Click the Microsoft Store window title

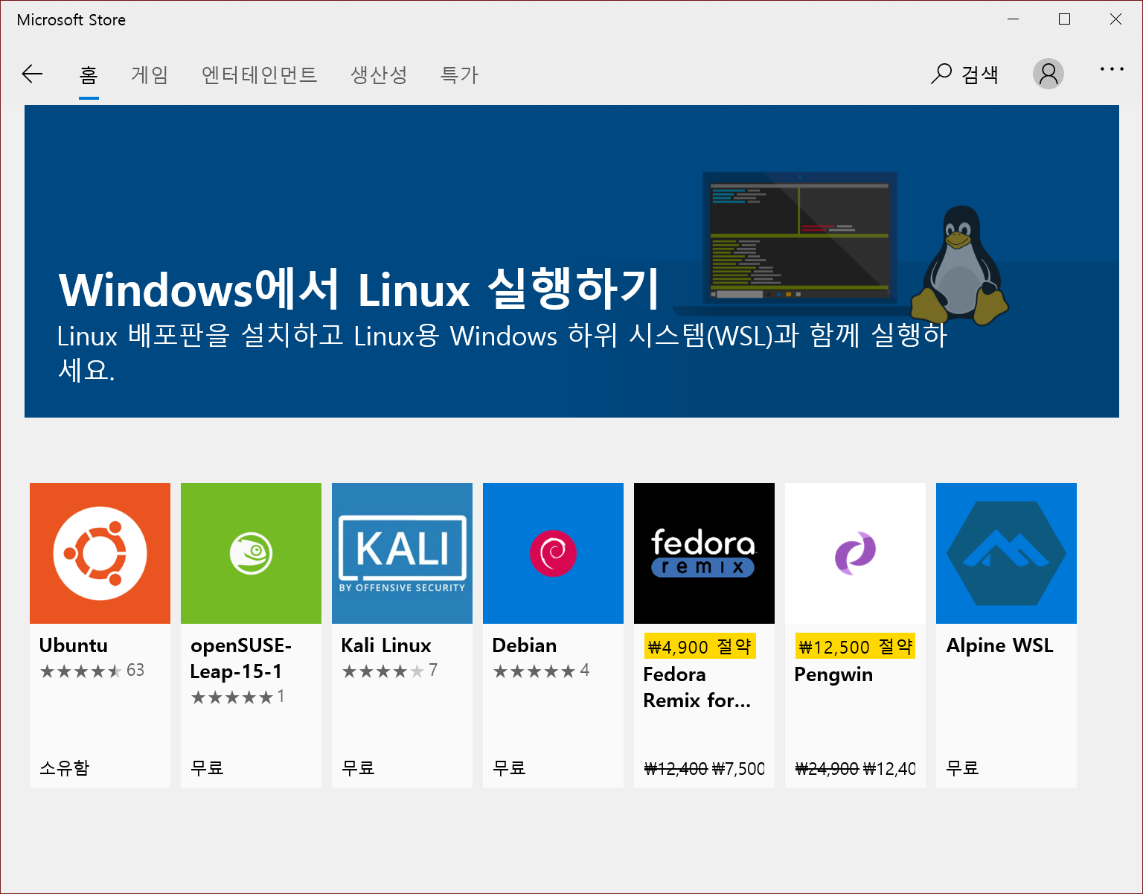point(71,20)
